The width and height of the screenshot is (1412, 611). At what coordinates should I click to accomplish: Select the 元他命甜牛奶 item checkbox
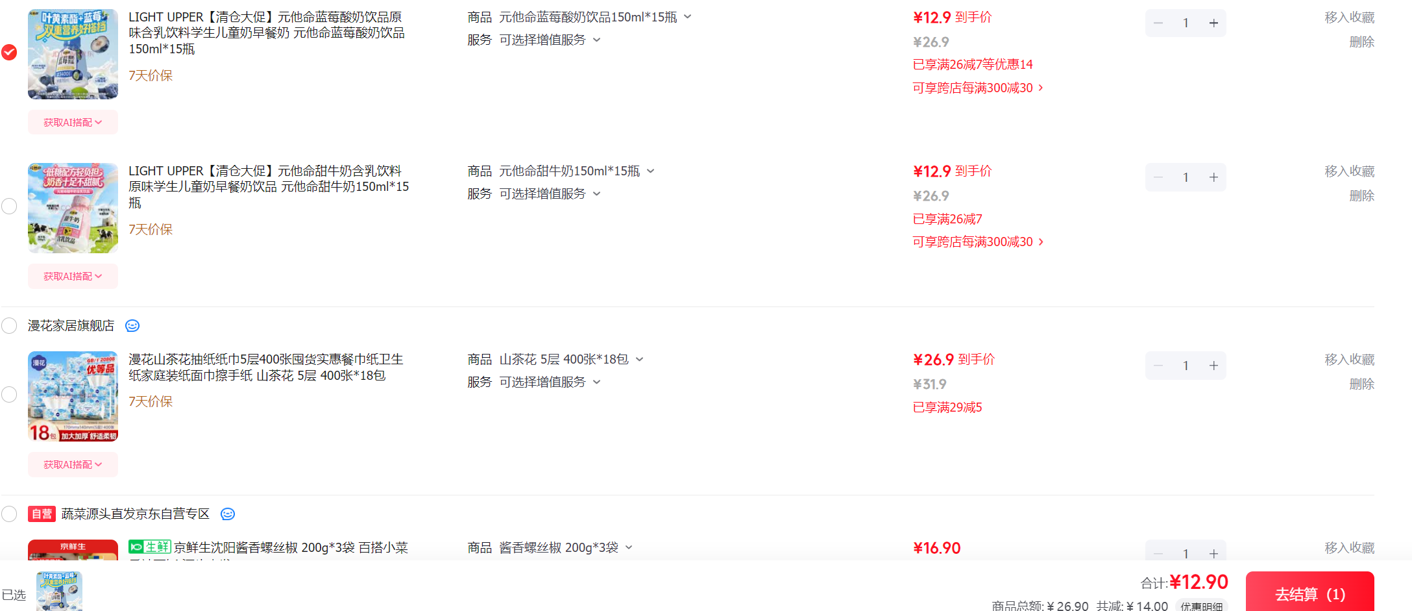9,206
